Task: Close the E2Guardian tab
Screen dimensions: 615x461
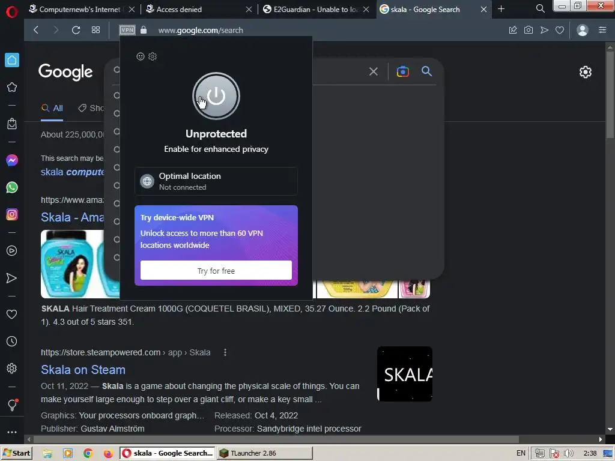Action: 366,9
